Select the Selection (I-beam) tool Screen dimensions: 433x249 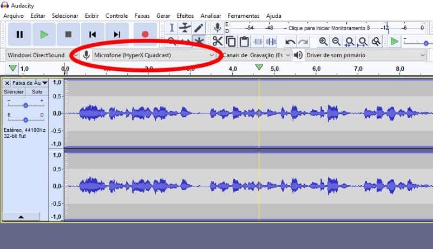pos(172,28)
